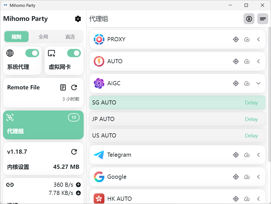The height and width of the screenshot is (204, 271).
Task: Click the restart core icon beside v1.18.7
Action: point(74,152)
